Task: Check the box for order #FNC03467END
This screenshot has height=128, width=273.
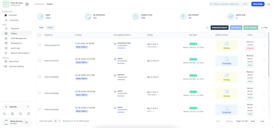Action: (x=40, y=60)
